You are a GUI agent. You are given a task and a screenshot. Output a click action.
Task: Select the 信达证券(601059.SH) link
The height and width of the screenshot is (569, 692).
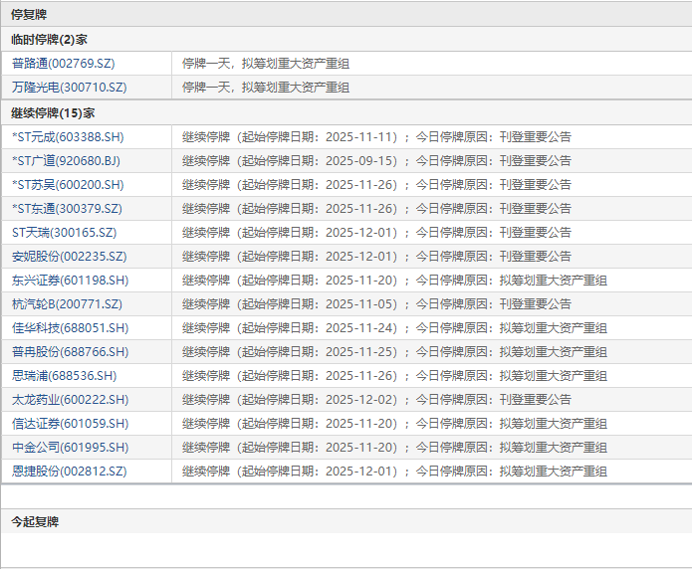click(x=70, y=423)
